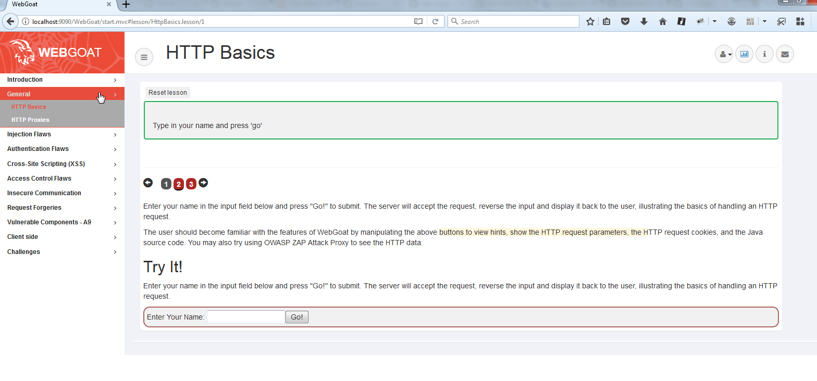Viewport: 817px width, 381px height.
Task: Expand Challenges category
Action: 62,252
